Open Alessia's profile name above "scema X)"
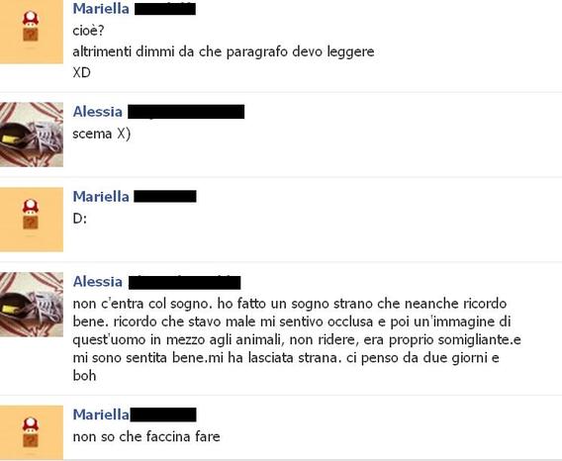 pos(98,112)
